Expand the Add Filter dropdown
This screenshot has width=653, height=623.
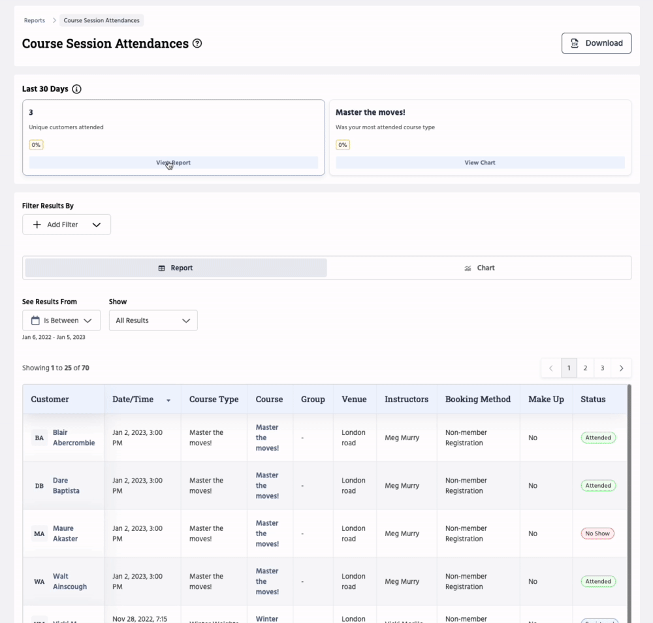pos(97,225)
